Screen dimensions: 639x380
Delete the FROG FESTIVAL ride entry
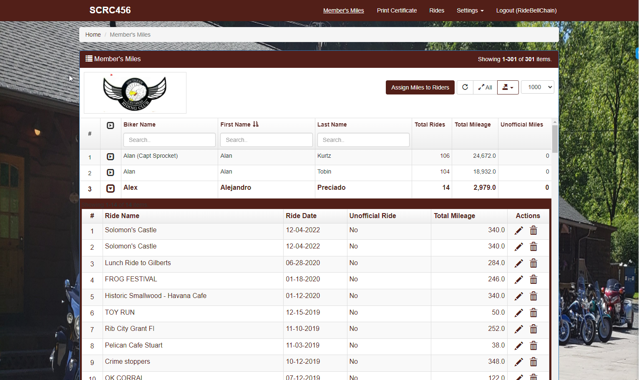pyautogui.click(x=533, y=280)
